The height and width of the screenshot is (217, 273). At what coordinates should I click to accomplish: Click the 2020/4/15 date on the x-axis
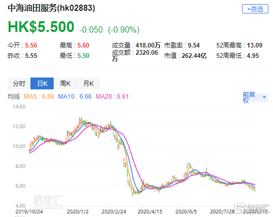(x=150, y=212)
